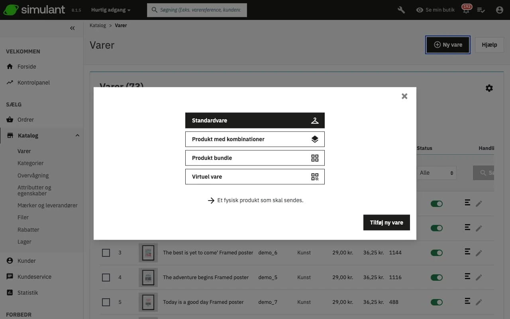Screen dimensions: 510x319
Task: Tick the checkbox for product 4
Action: [106, 278]
